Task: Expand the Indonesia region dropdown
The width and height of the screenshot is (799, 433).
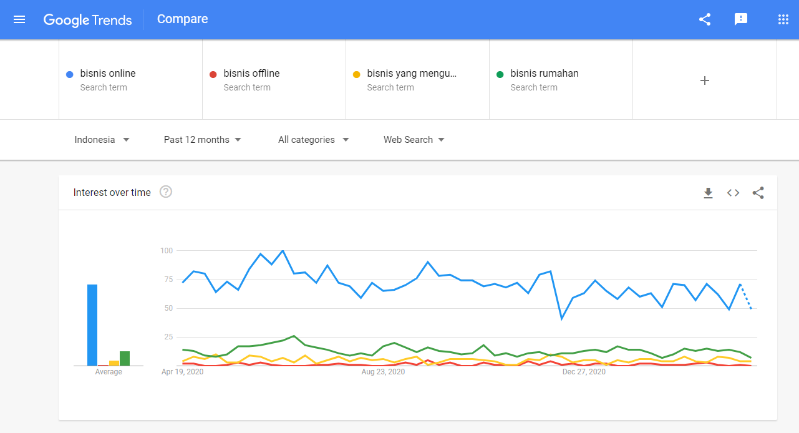Action: pyautogui.click(x=102, y=140)
